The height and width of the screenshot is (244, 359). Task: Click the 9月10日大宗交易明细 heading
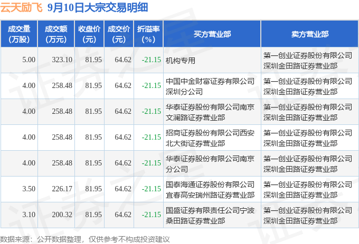pyautogui.click(x=98, y=7)
